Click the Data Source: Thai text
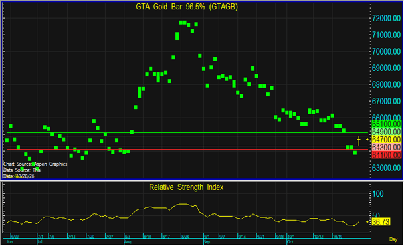The width and height of the screenshot is (404, 246). point(22,170)
